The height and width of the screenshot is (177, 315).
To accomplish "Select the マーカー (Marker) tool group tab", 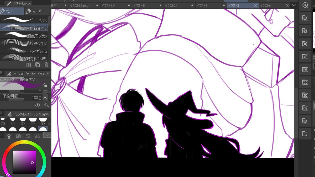I will pos(37,11).
